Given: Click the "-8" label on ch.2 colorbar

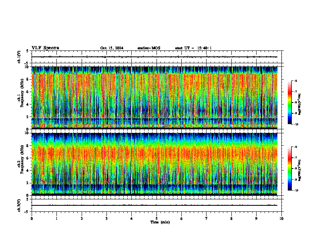Looking at the screenshot, I should (x=295, y=169).
